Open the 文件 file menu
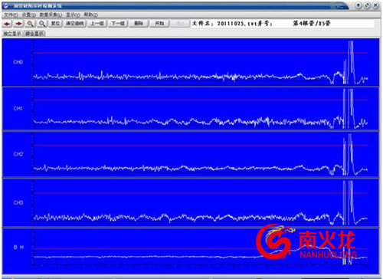Image resolution: width=383 pixels, height=279 pixels. (11, 15)
